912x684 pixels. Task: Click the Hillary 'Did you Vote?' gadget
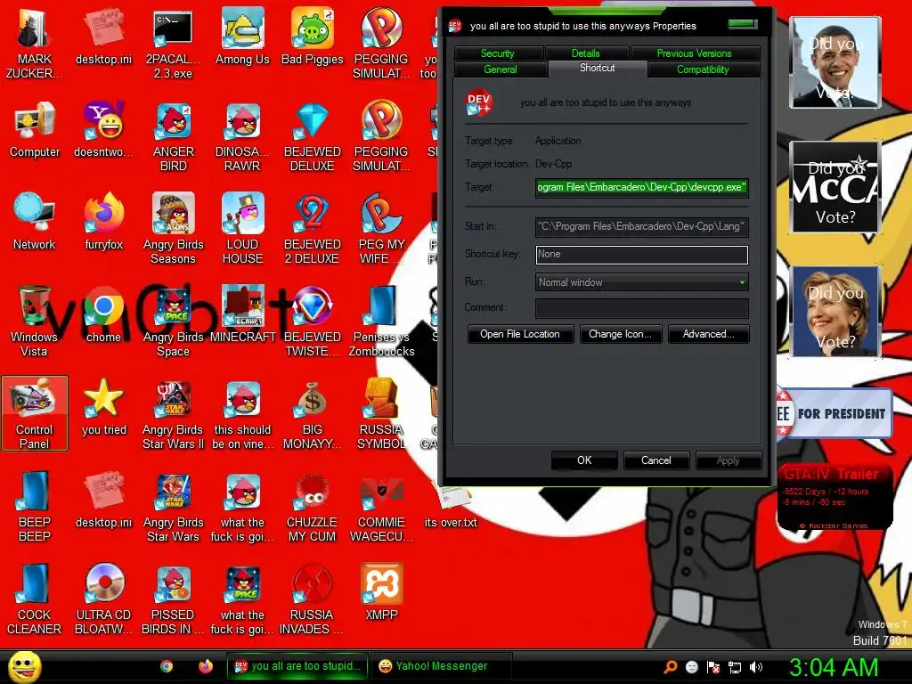pyautogui.click(x=835, y=312)
